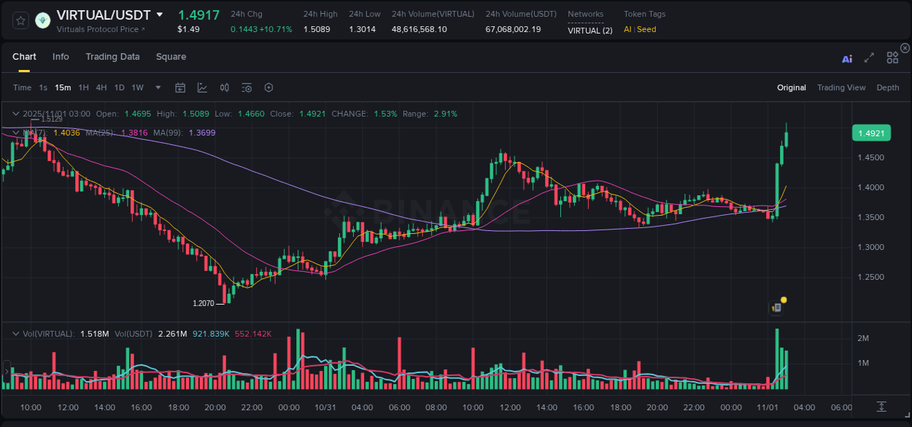This screenshot has height=427, width=912.
Task: Toggle the favorite star for VIRTUAL/USDT
Action: pyautogui.click(x=20, y=20)
